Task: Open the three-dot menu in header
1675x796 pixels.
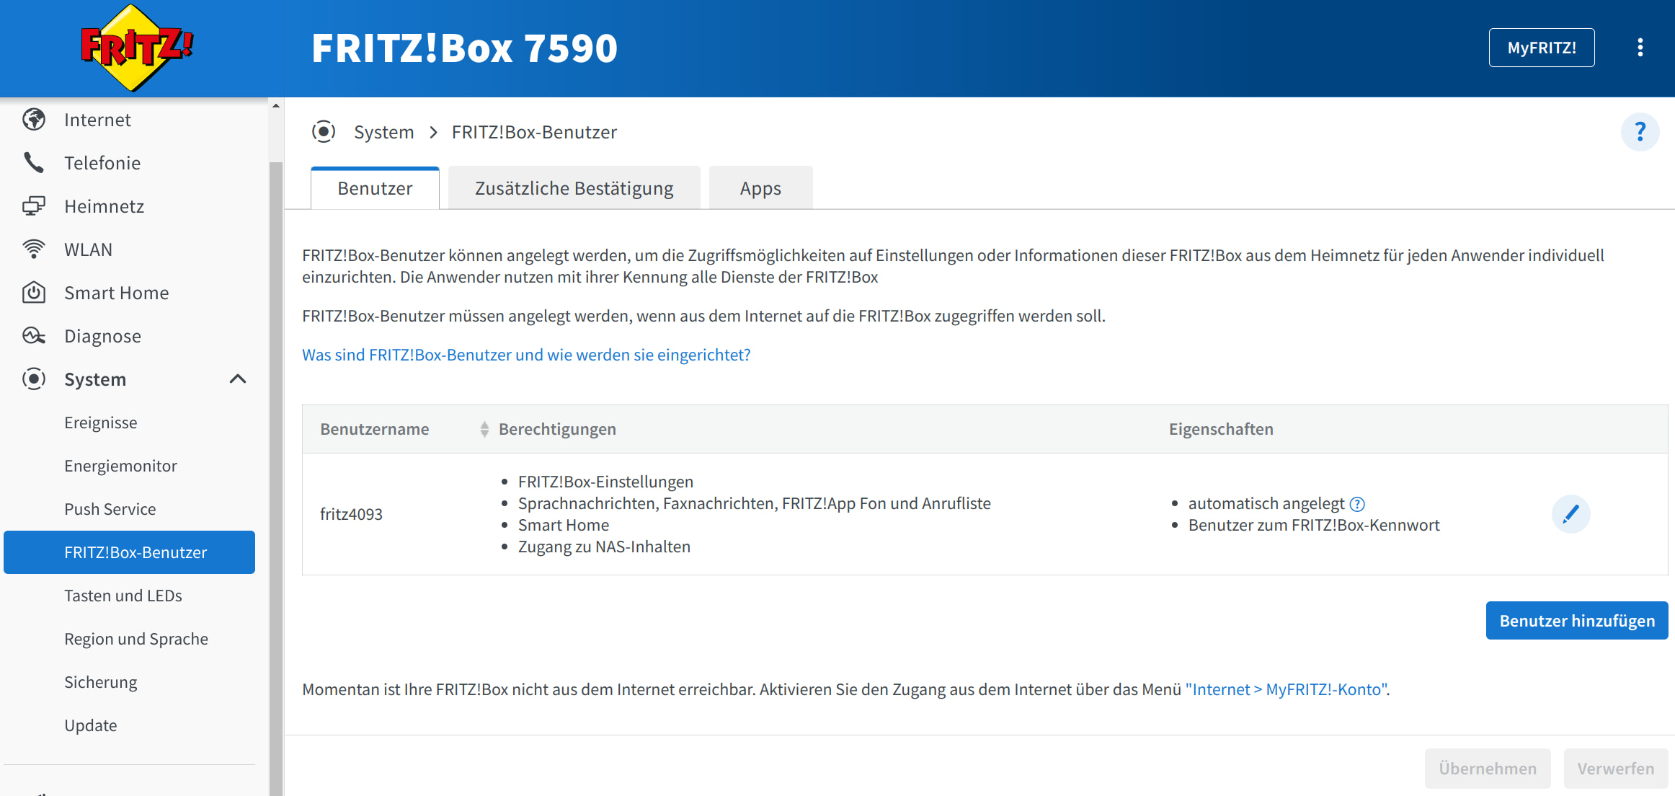Action: pyautogui.click(x=1640, y=48)
